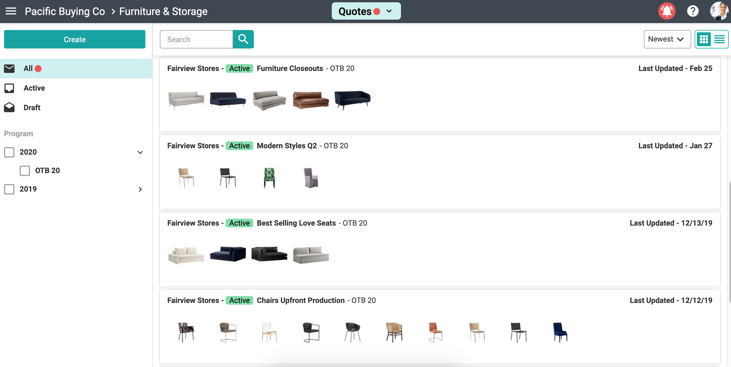
Task: Switch to grid view layout
Action: coord(704,39)
